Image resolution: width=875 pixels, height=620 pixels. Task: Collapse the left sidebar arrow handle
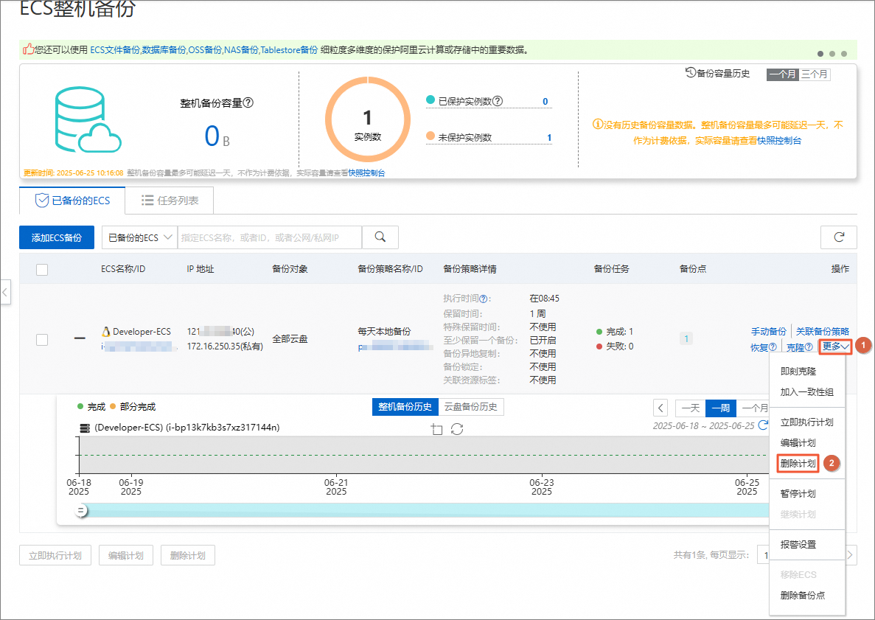5,292
